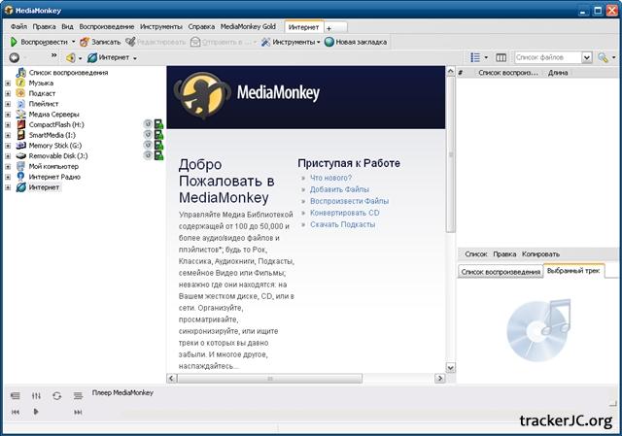Screen dimensions: 622x436
Task: Click the Новая закладка globe icon
Action: pyautogui.click(x=330, y=42)
